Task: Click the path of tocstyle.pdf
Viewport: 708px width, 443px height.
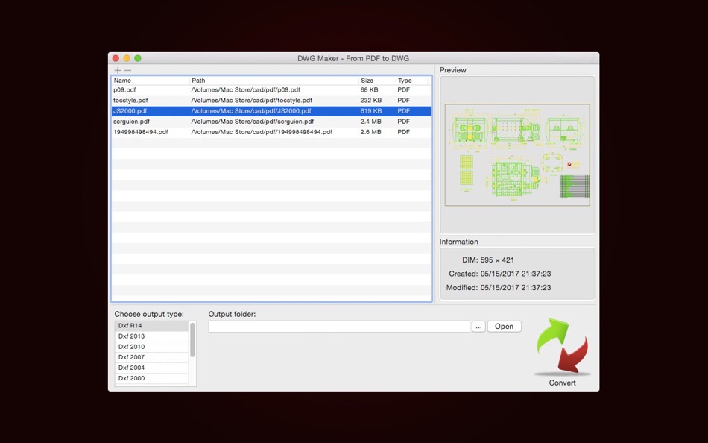Action: coord(251,101)
